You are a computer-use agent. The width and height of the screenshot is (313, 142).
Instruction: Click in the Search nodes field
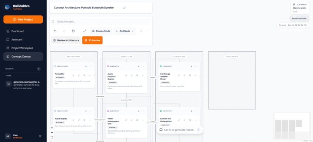(x=101, y=22)
